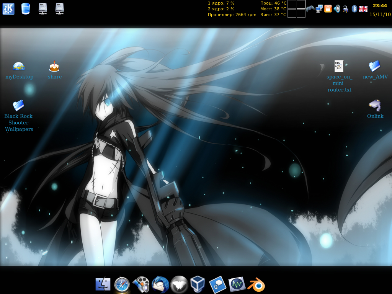The height and width of the screenshot is (294, 392).
Task: Click the 15/11/10 date in the panel
Action: point(380,14)
